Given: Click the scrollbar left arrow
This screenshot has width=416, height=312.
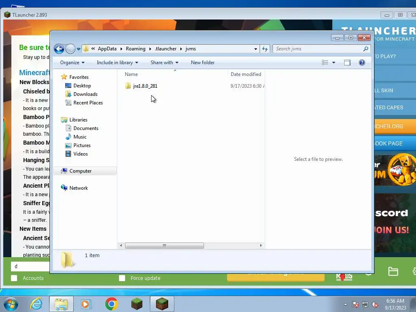Looking at the screenshot, I should click(x=121, y=246).
